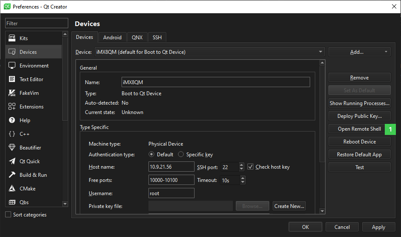Open the Environment settings icon
401x237 pixels.
click(x=12, y=66)
